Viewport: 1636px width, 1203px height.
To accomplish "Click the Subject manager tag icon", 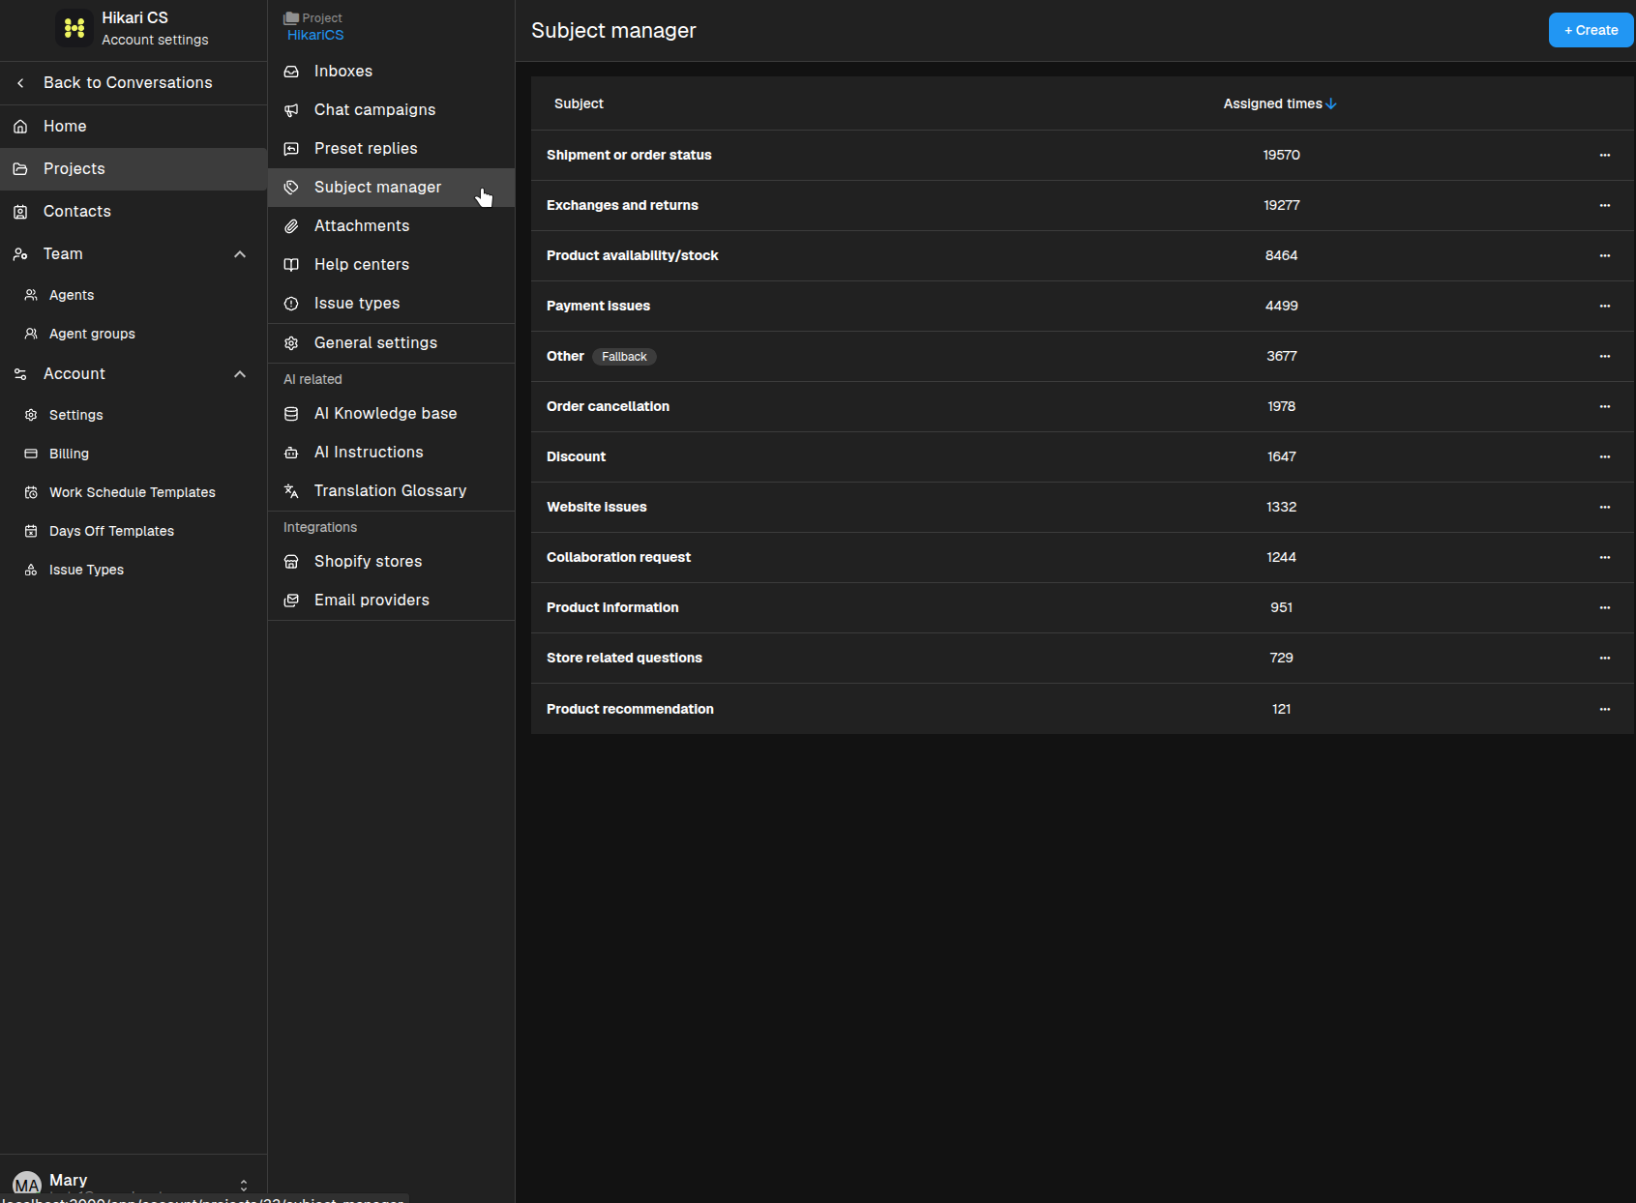I will 291,188.
